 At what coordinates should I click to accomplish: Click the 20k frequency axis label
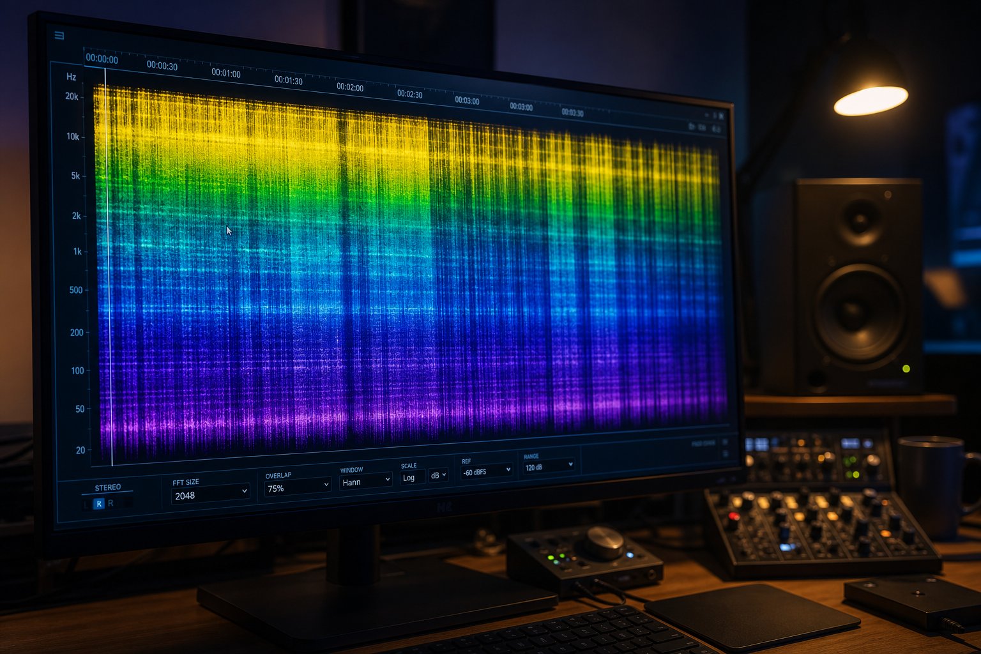(72, 96)
